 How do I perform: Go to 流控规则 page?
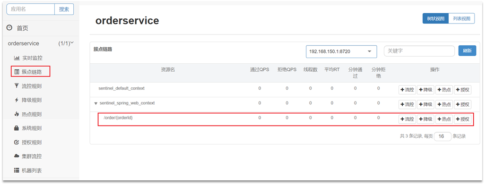click(32, 86)
